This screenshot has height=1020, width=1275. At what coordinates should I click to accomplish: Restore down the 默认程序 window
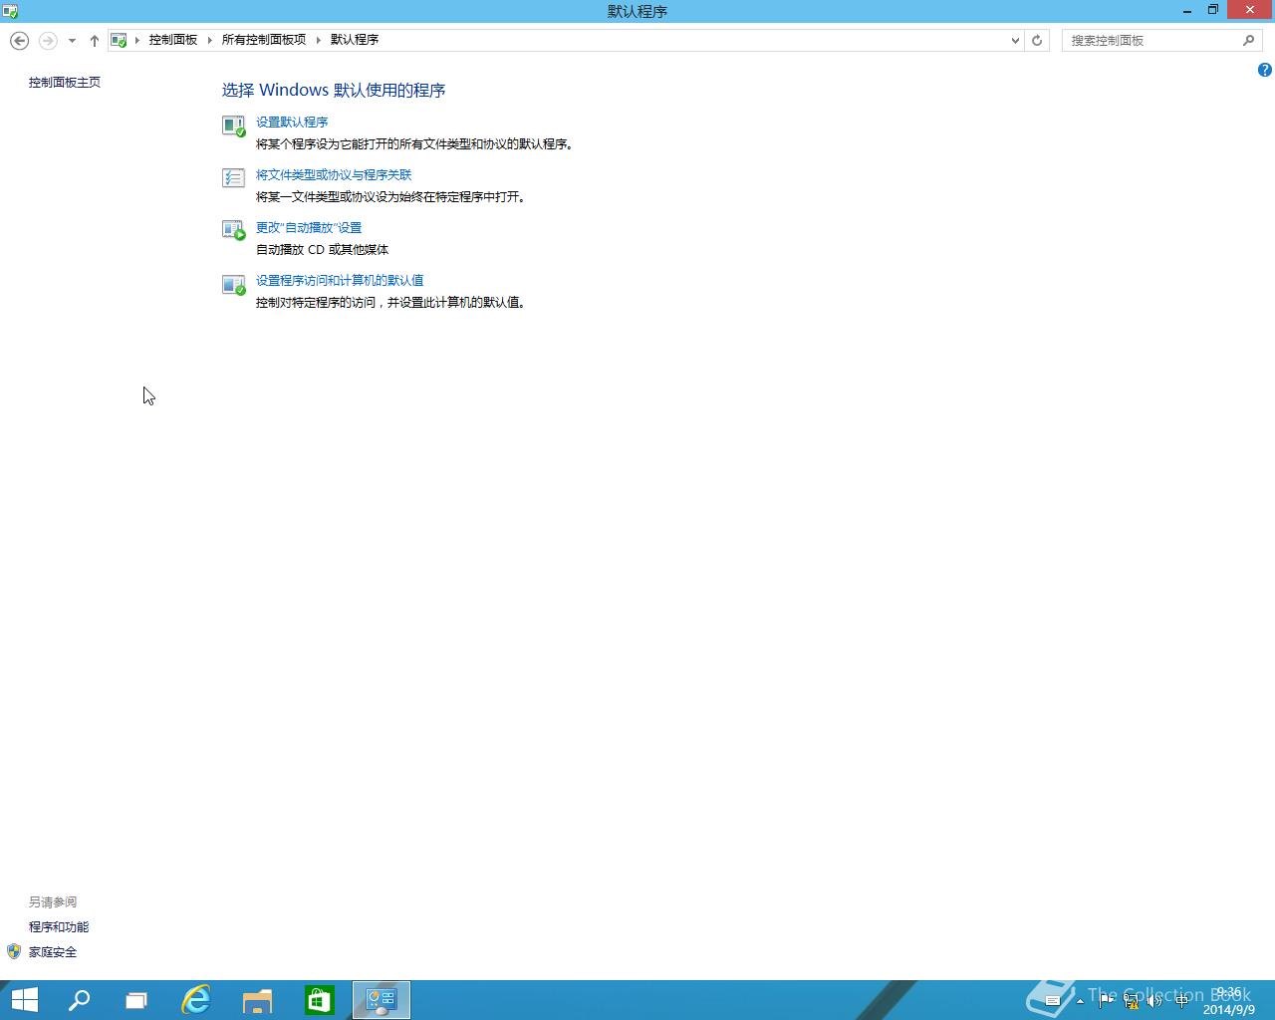1213,10
